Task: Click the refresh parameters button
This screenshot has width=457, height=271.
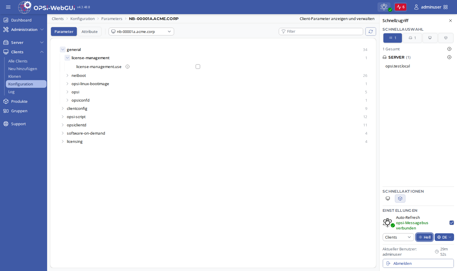Action: coord(371,32)
